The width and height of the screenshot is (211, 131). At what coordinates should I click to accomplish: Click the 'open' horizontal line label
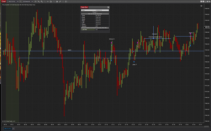click(x=70, y=50)
